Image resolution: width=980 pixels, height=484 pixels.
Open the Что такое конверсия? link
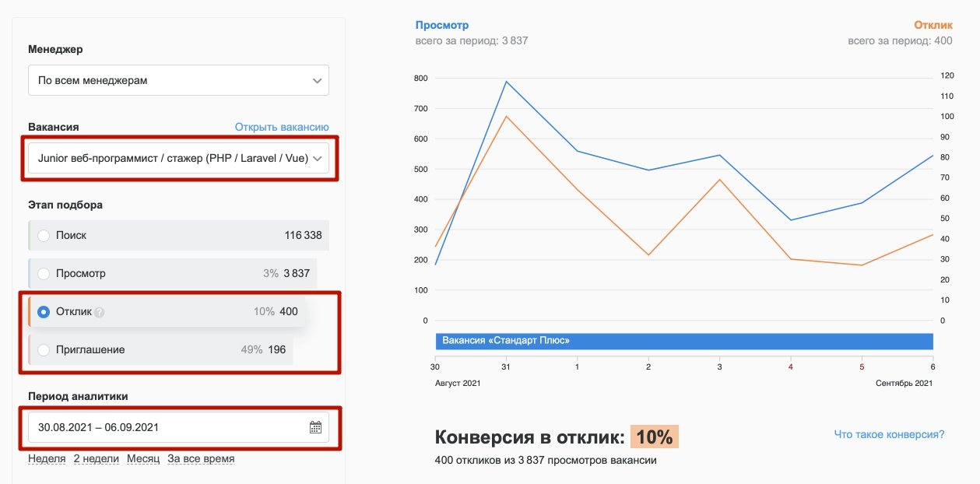889,434
